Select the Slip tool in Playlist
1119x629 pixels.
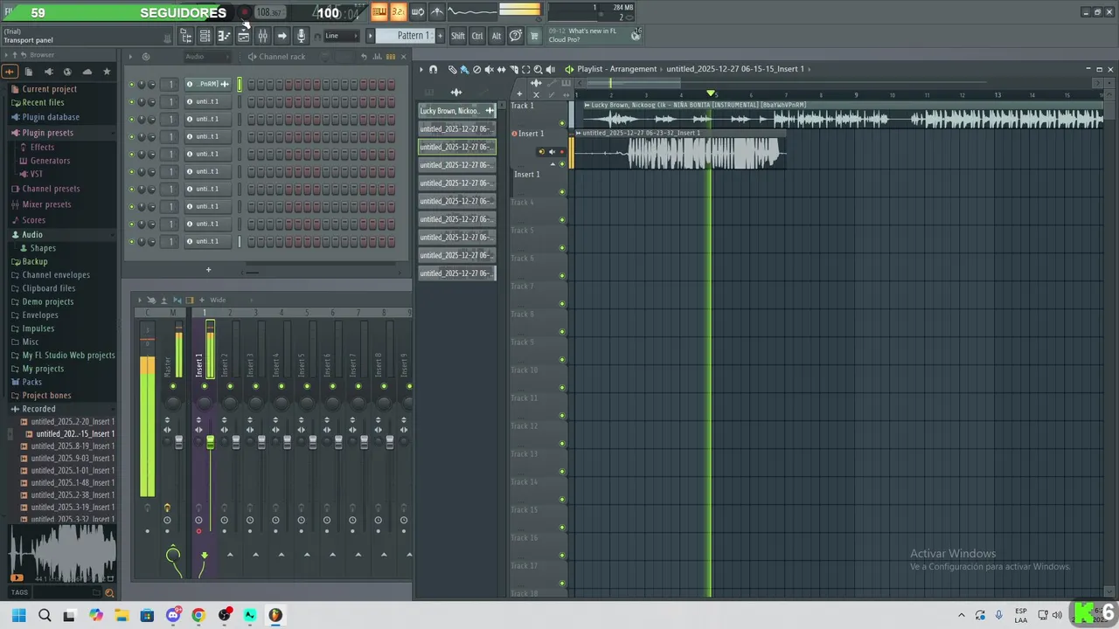coord(502,69)
